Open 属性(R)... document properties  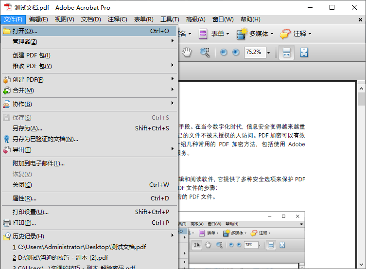click(x=89, y=198)
